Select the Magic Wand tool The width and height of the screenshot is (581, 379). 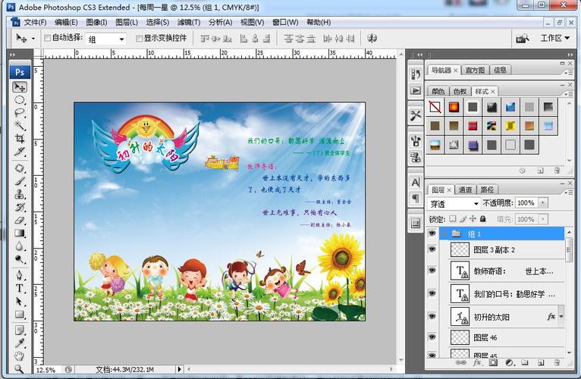(20, 126)
